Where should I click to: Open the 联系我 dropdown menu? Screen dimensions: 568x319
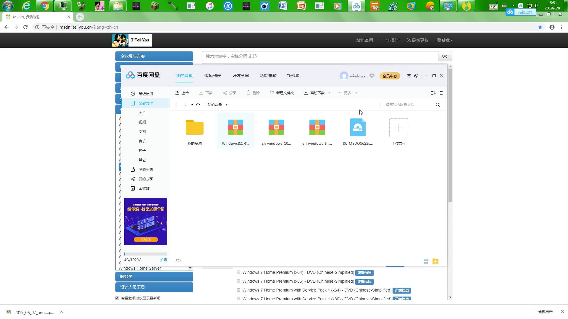445,40
